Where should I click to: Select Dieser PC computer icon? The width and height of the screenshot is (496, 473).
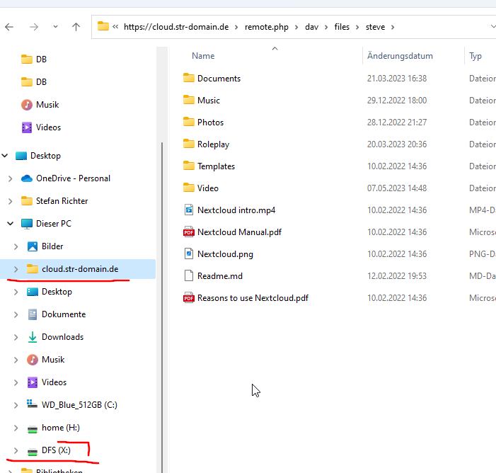coord(27,224)
